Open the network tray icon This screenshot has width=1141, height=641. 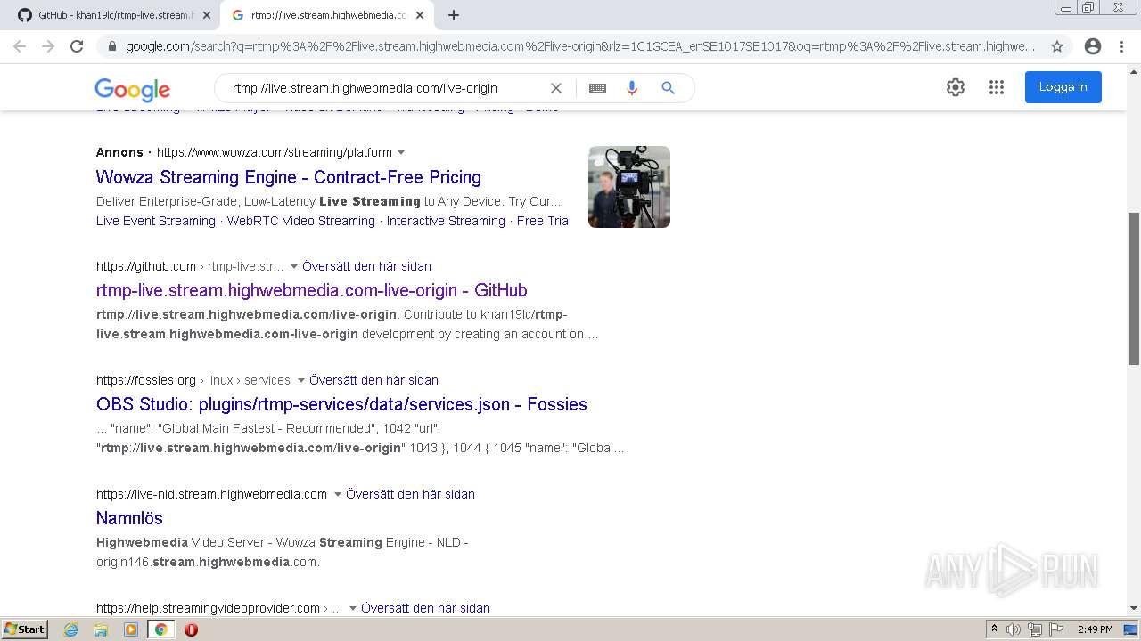[x=1035, y=629]
